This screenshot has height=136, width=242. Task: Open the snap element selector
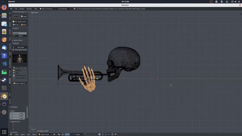tap(109, 134)
